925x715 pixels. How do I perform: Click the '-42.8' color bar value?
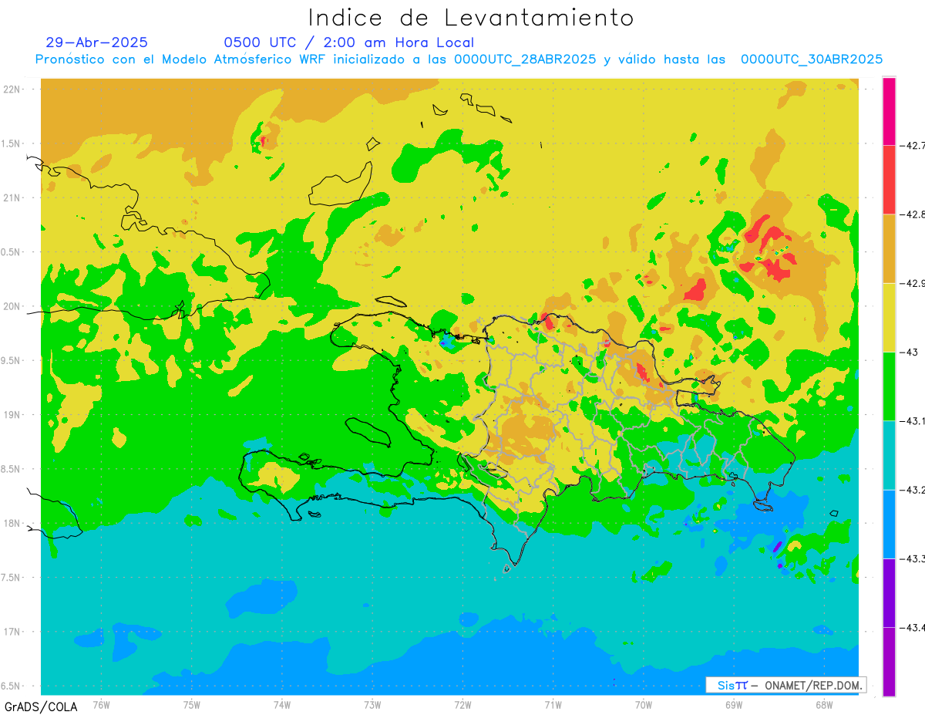pyautogui.click(x=913, y=214)
